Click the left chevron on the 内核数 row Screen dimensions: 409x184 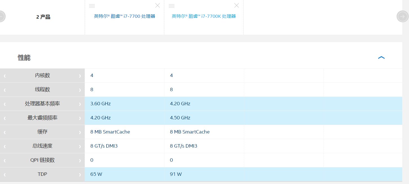(x=5, y=75)
